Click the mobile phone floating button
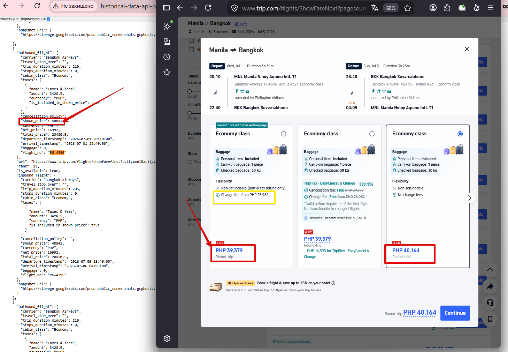Image resolution: width=508 pixels, height=352 pixels. tap(490, 319)
